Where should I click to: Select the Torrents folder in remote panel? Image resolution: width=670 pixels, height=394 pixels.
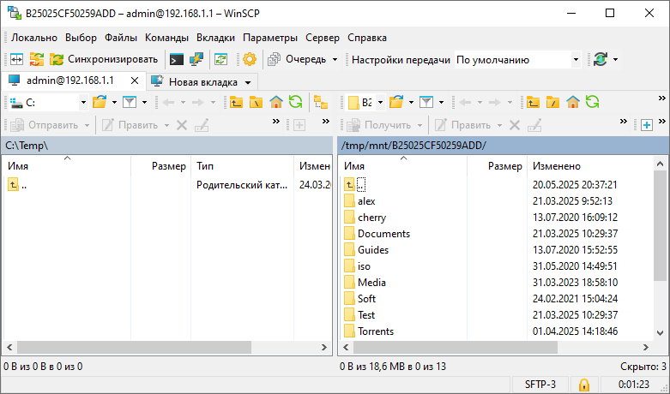(x=376, y=331)
